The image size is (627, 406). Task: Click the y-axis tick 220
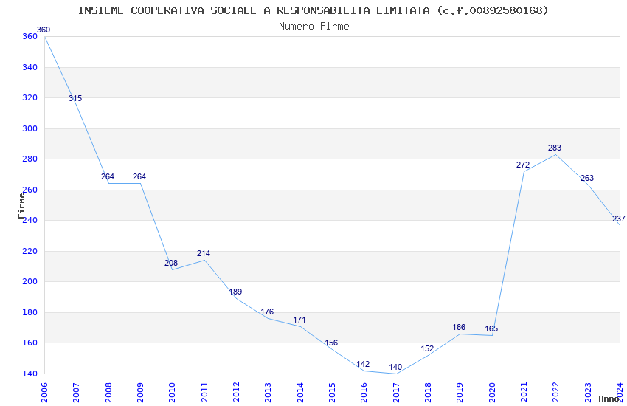click(x=30, y=251)
